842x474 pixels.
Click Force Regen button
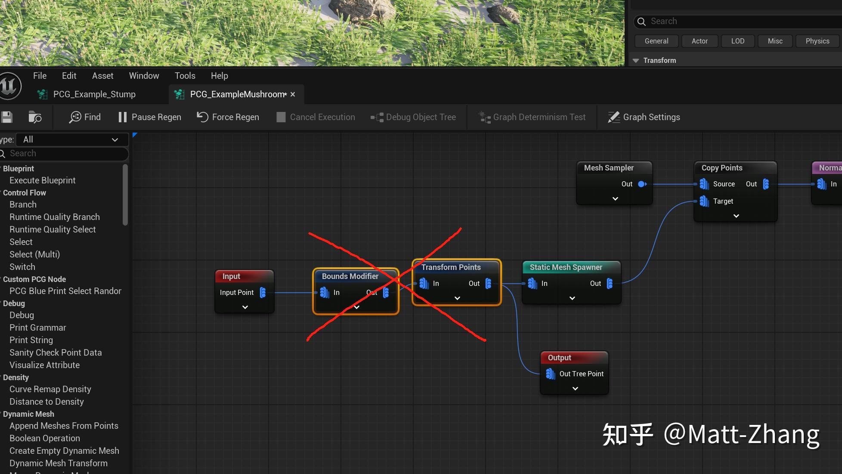tap(228, 117)
